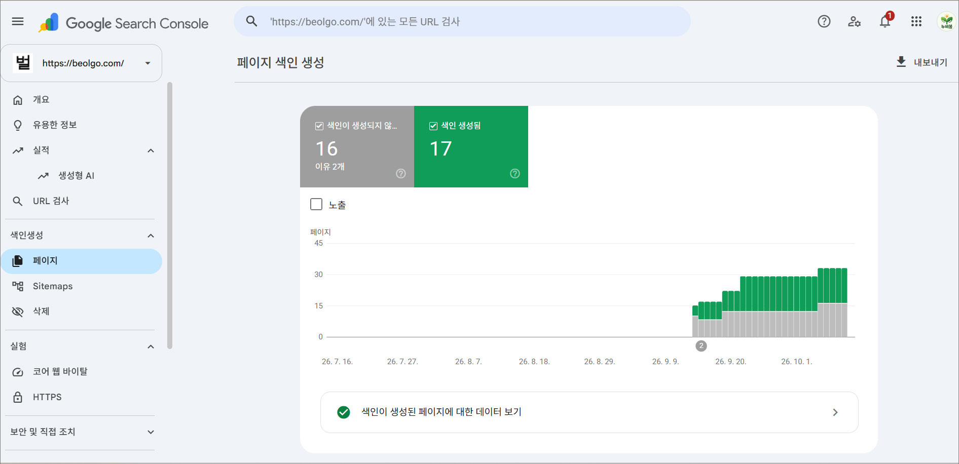Toggle the 색인이 생성되지 않음 checkbox
959x464 pixels.
tap(319, 126)
